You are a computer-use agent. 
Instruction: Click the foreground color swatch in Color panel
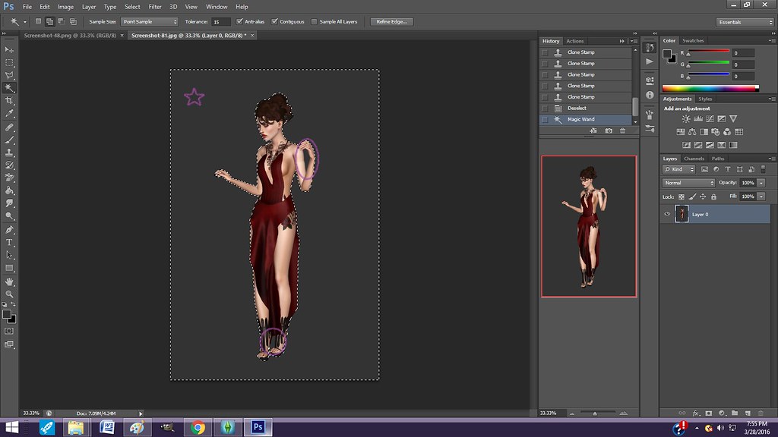pos(667,54)
